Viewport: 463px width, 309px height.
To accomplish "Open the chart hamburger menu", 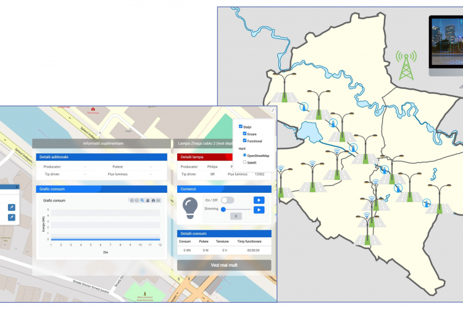I will pyautogui.click(x=158, y=200).
